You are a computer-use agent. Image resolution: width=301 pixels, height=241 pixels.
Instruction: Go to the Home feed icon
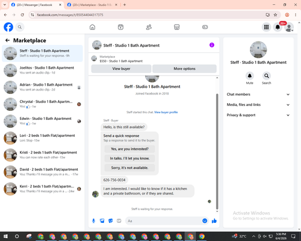point(92,27)
